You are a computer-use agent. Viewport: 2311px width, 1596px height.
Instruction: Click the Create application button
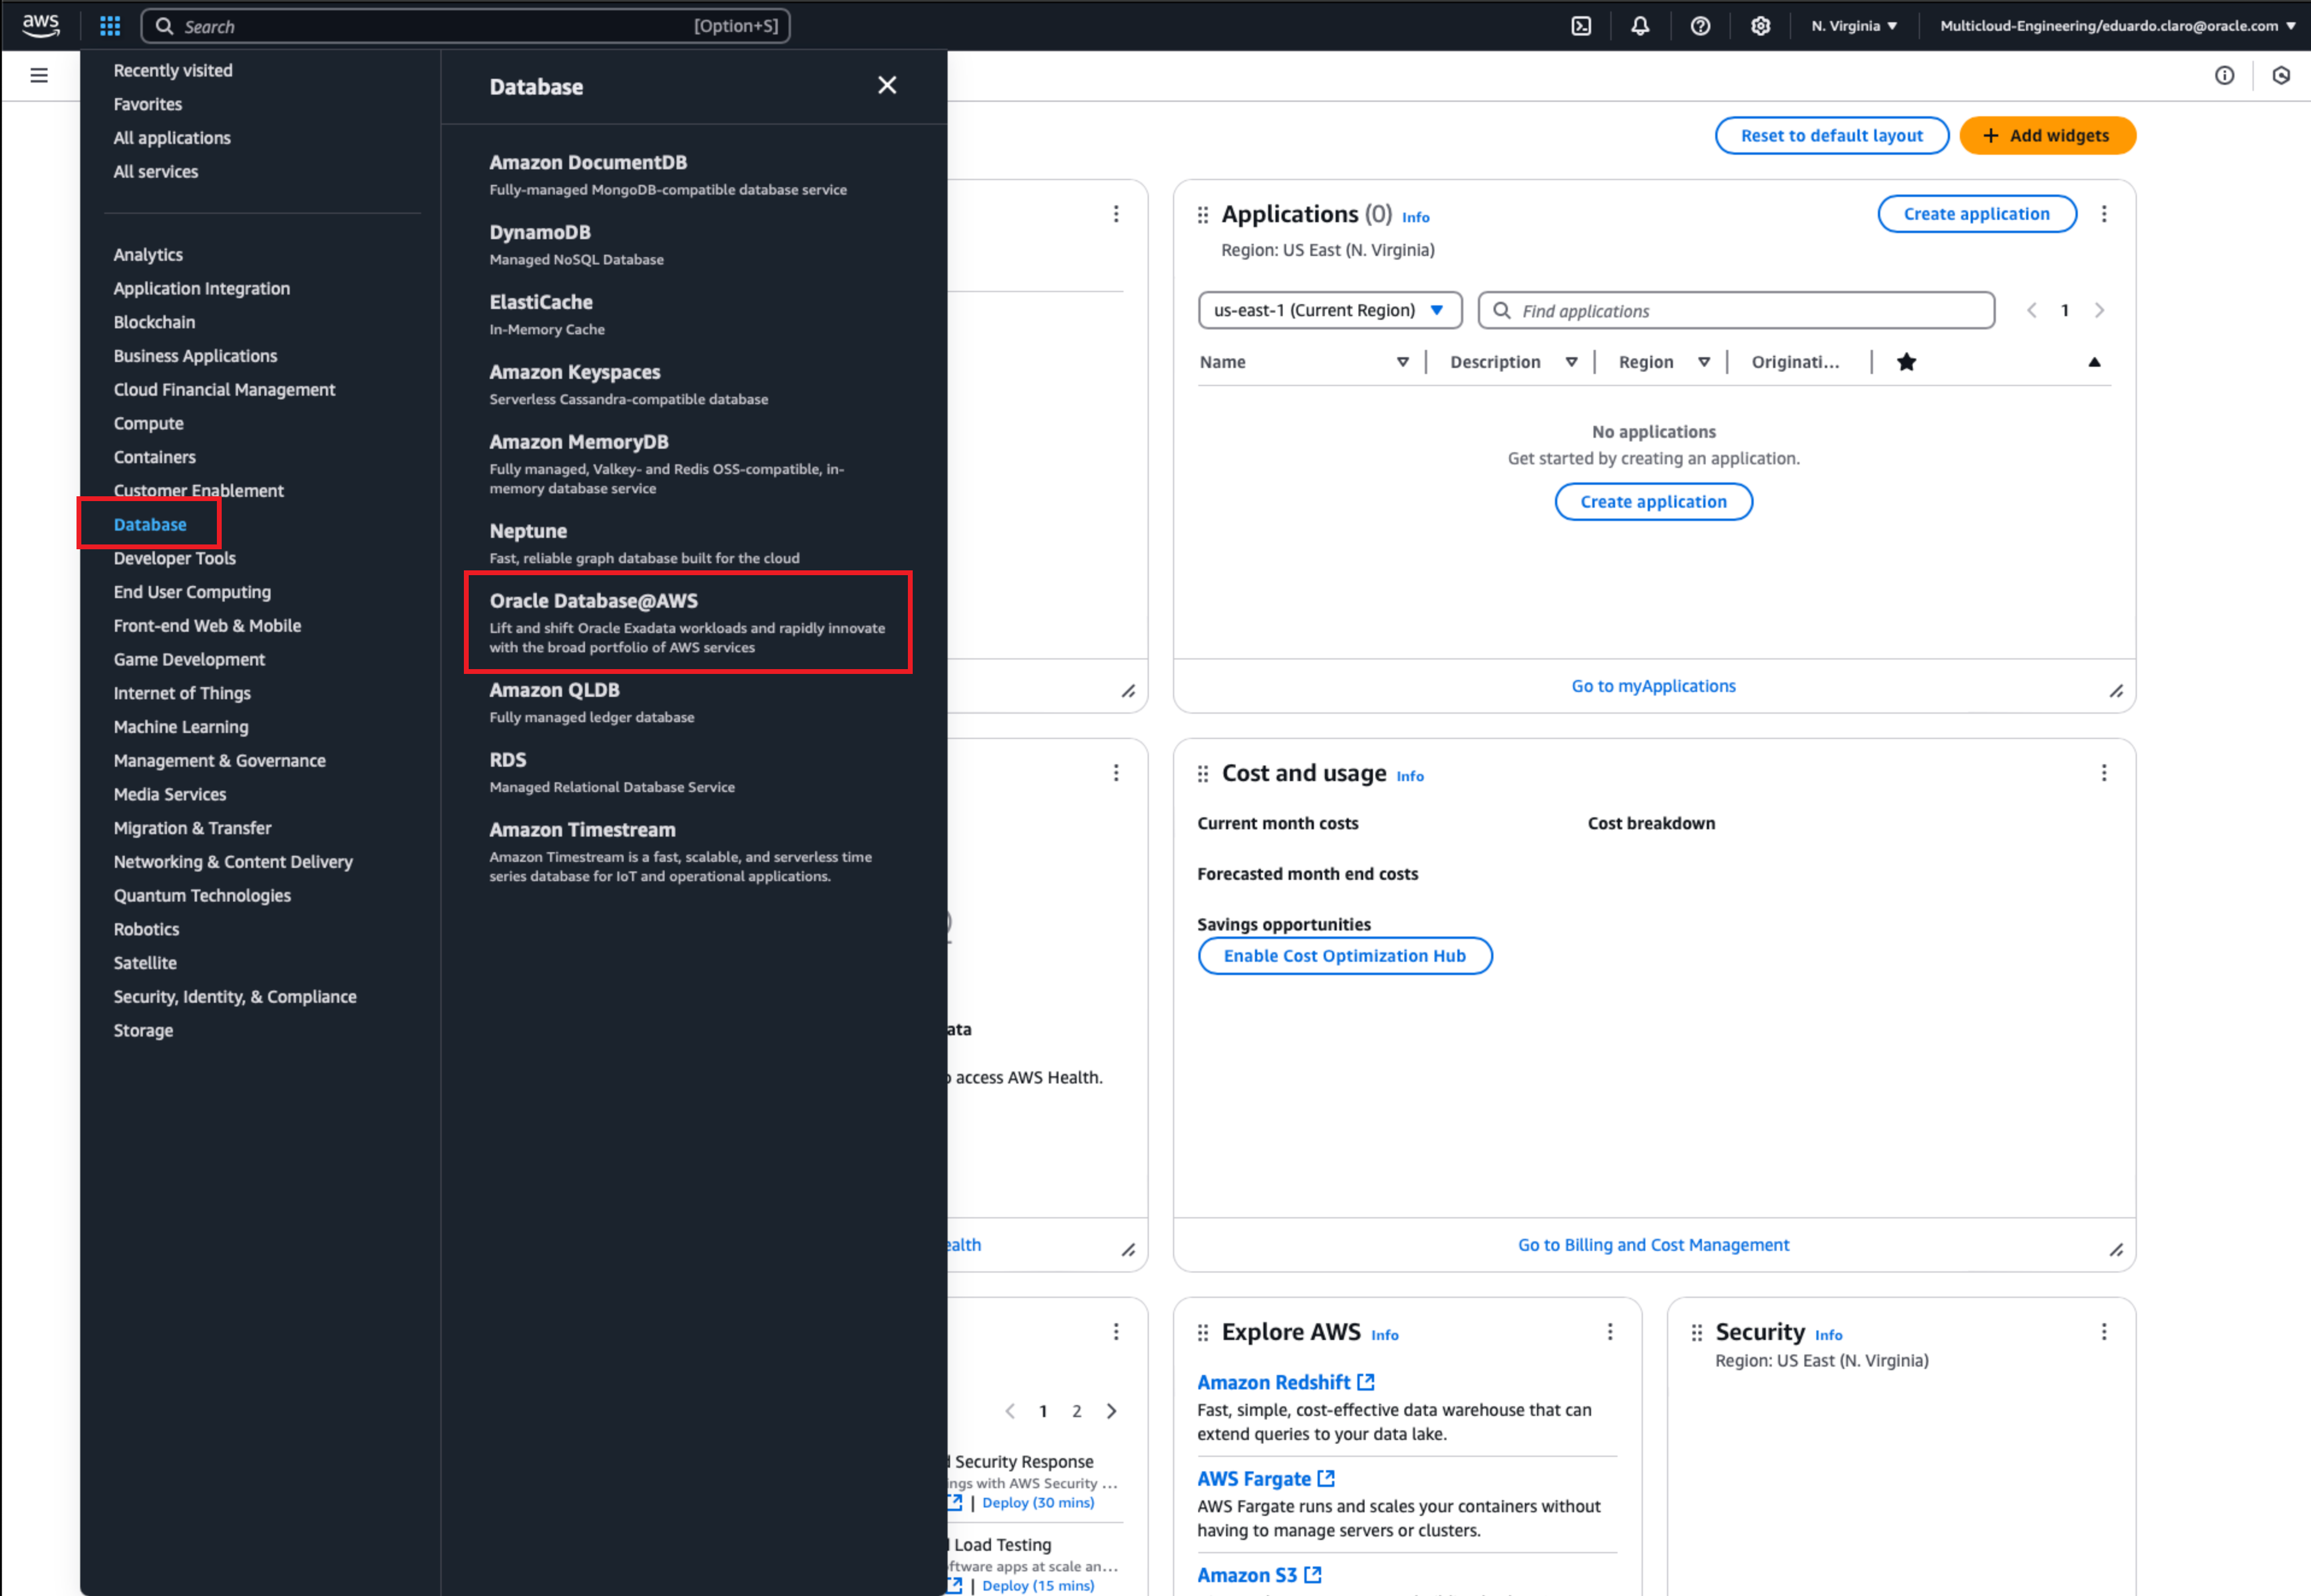pyautogui.click(x=1976, y=213)
